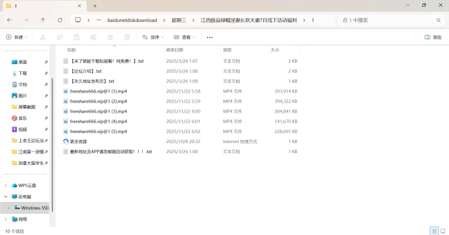Image resolution: width=449 pixels, height=235 pixels.
Task: Expand the 此电脑 tree node
Action: (x=6, y=197)
